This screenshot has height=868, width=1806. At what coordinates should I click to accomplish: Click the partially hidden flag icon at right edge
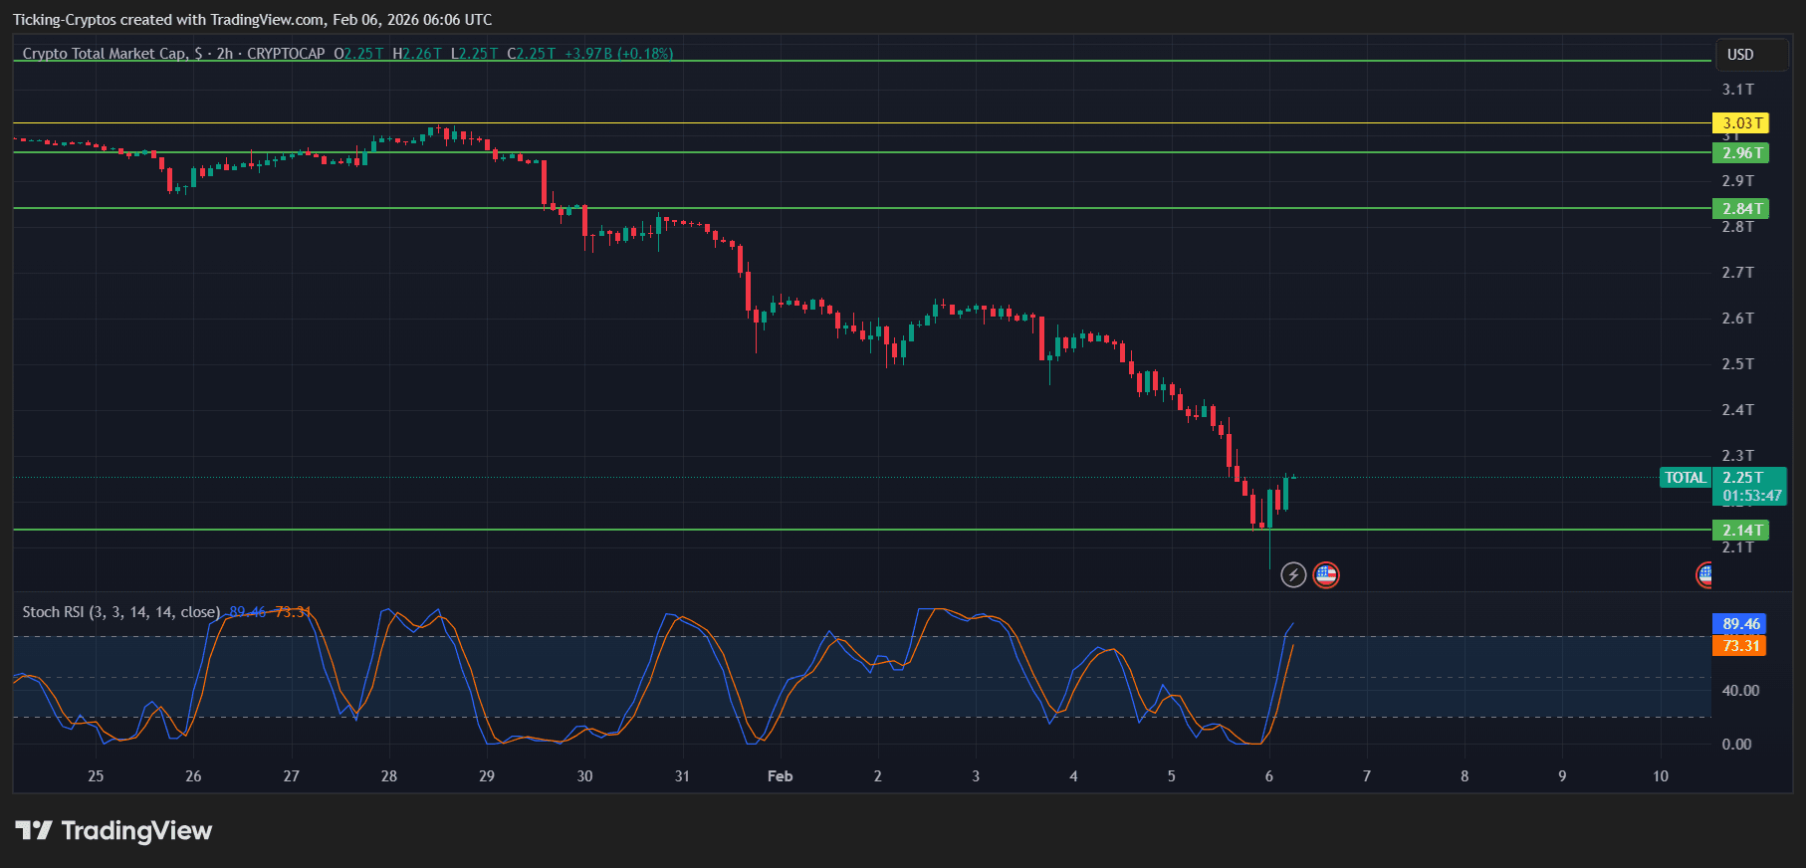click(x=1704, y=574)
